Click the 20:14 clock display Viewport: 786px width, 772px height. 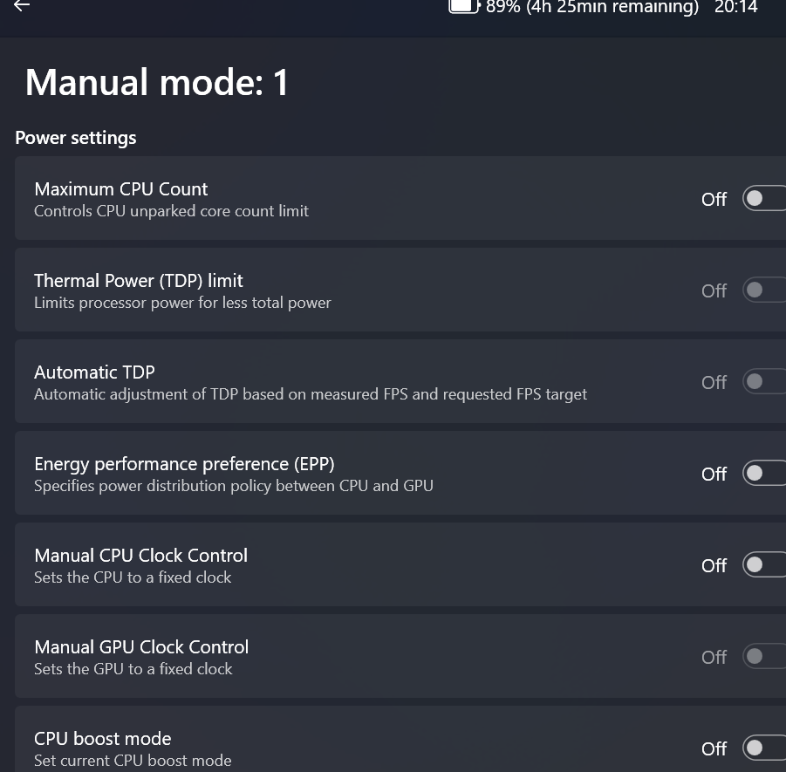tap(735, 8)
